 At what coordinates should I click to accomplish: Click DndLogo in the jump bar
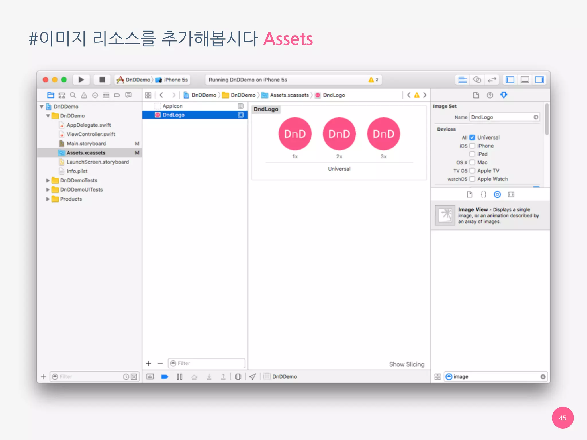click(330, 95)
